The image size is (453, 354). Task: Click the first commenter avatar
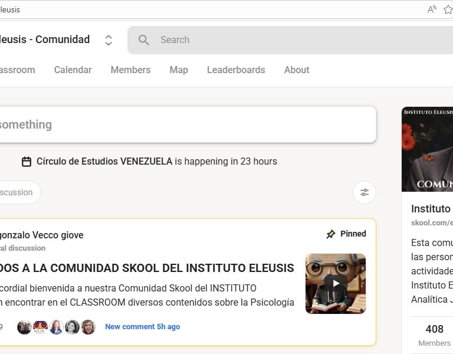24,327
